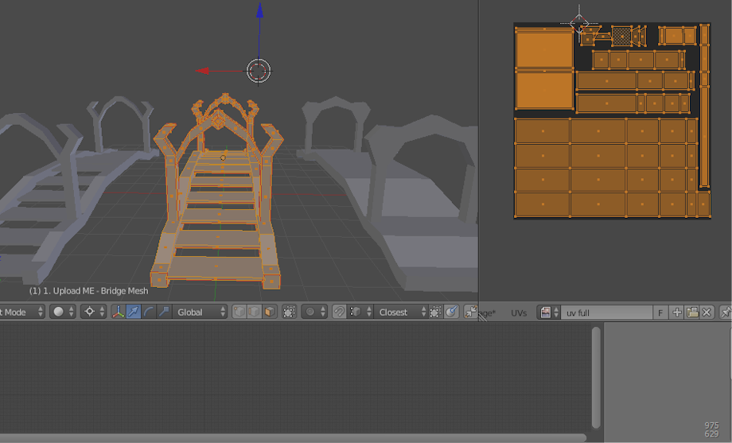
Task: Open the Closest snap target dropdown
Action: 401,313
